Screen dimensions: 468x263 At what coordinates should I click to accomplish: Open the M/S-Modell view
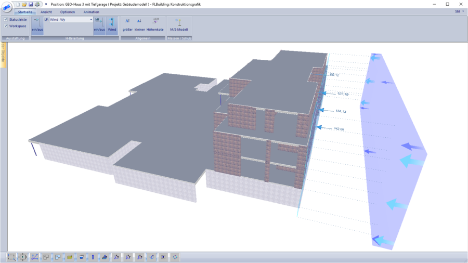tap(178, 24)
